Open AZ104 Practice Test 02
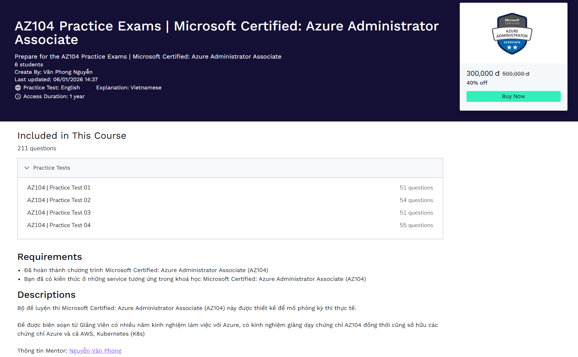This screenshot has width=578, height=357. tap(59, 200)
